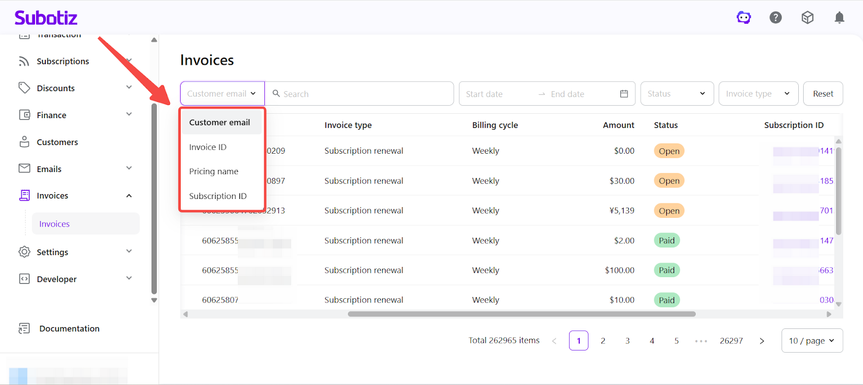Click the Subotiz logo
The width and height of the screenshot is (863, 385).
(x=46, y=18)
